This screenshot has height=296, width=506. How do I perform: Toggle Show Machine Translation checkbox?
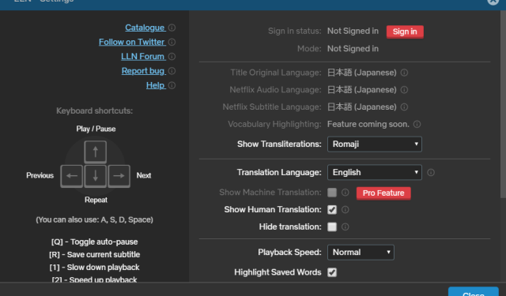(x=332, y=193)
